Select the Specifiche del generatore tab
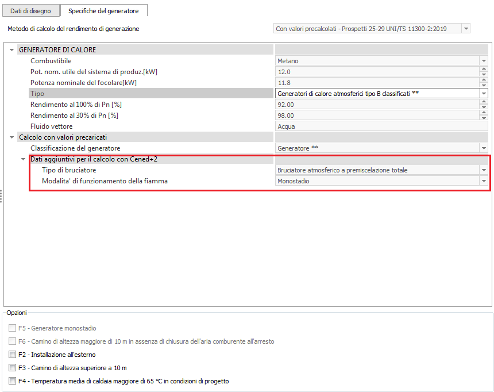494x392 pixels. [103, 11]
